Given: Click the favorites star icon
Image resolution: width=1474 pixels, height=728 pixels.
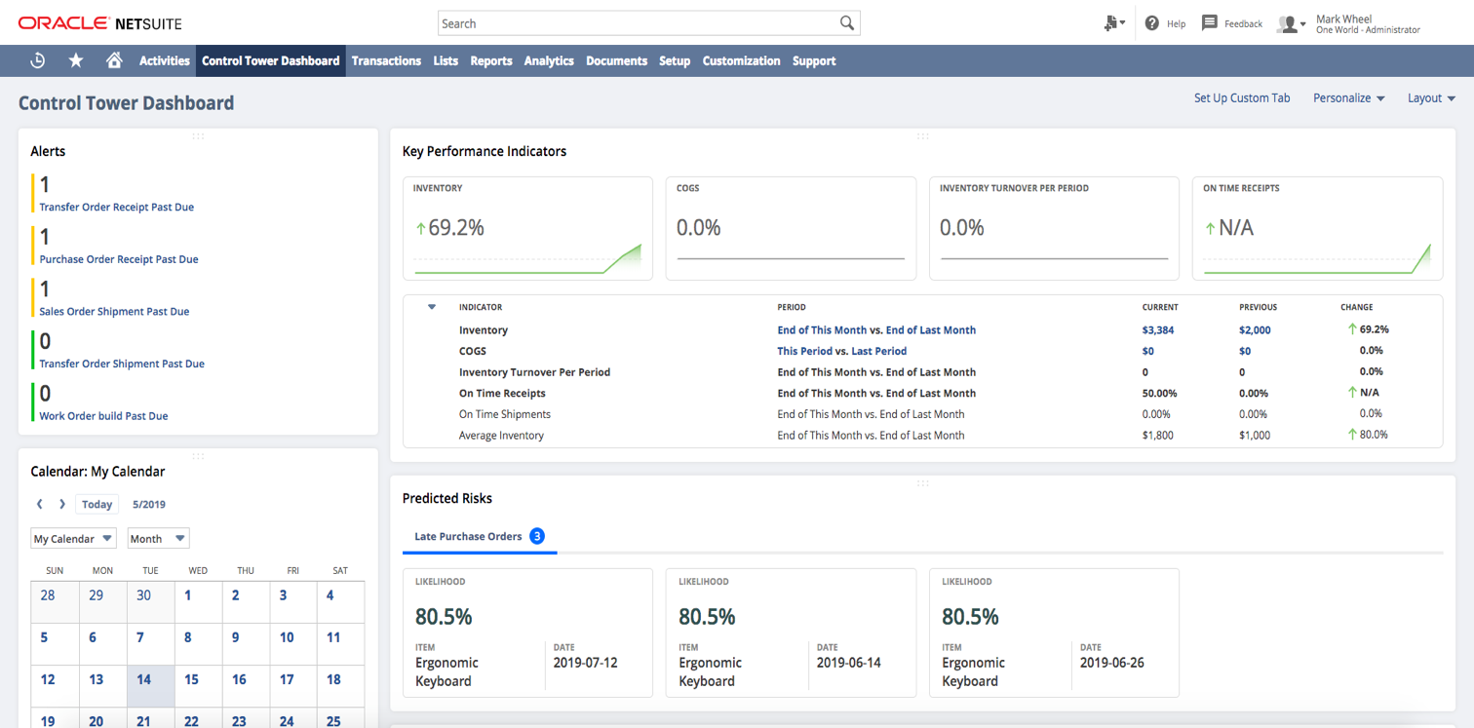Looking at the screenshot, I should [75, 60].
